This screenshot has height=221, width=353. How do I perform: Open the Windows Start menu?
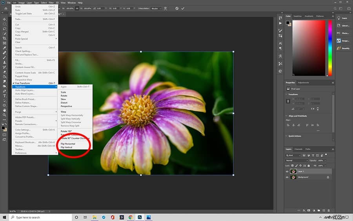[x=4, y=217]
